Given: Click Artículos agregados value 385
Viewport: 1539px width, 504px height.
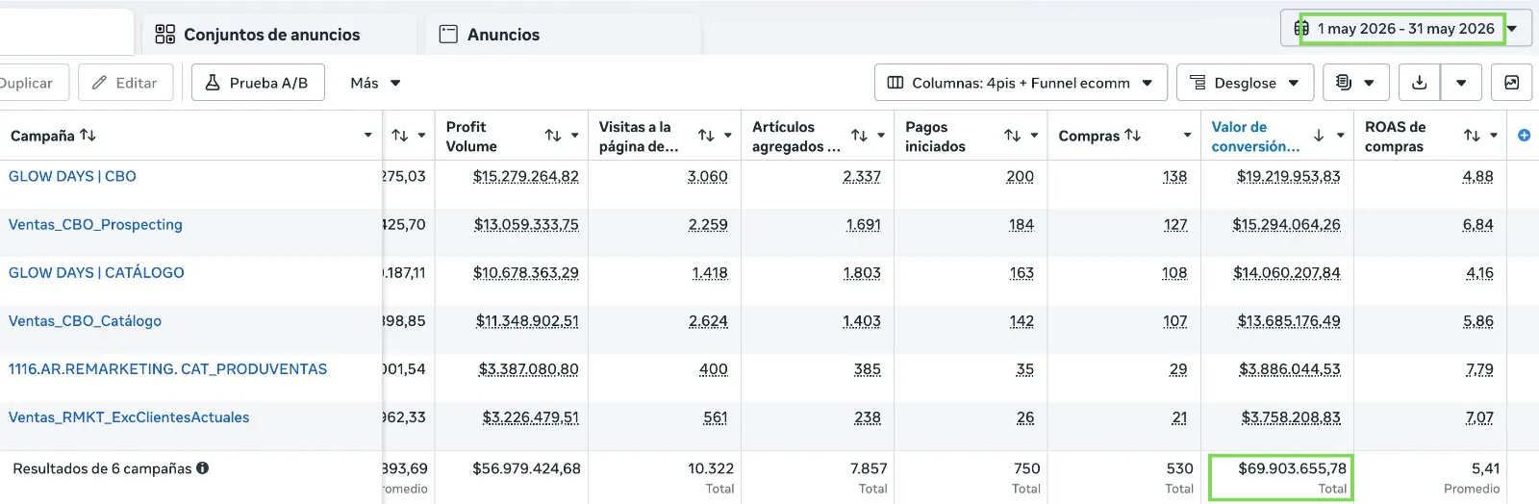Looking at the screenshot, I should [x=868, y=368].
